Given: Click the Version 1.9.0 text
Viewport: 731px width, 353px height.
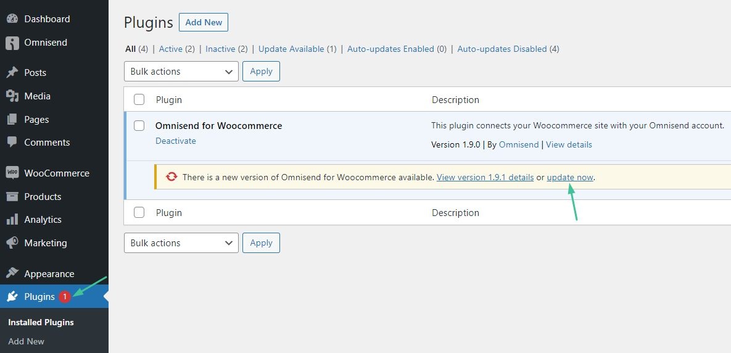Looking at the screenshot, I should 455,144.
